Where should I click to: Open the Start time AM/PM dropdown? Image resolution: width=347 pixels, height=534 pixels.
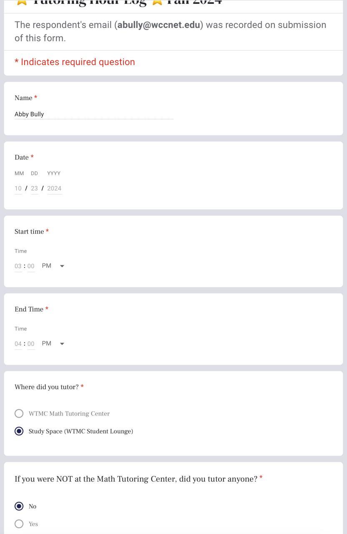pyautogui.click(x=53, y=266)
